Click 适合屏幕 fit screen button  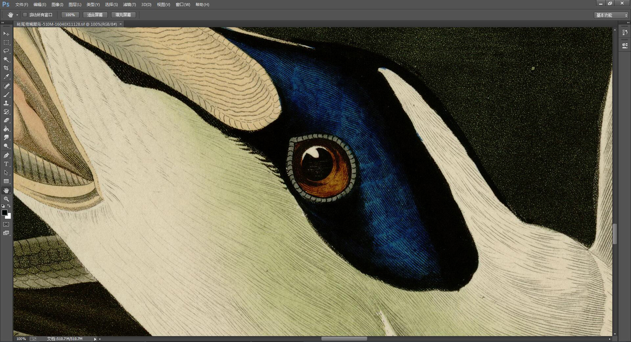point(95,15)
